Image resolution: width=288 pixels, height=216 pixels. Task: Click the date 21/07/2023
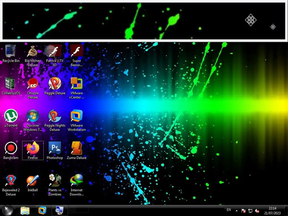point(272,213)
